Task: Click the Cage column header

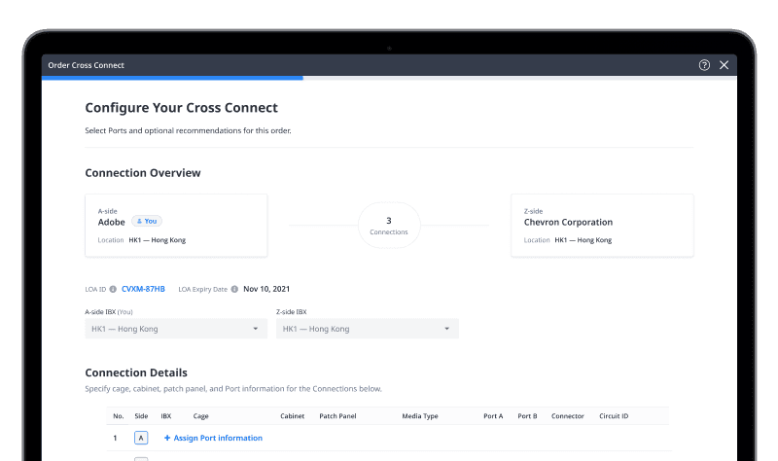Action: (200, 416)
